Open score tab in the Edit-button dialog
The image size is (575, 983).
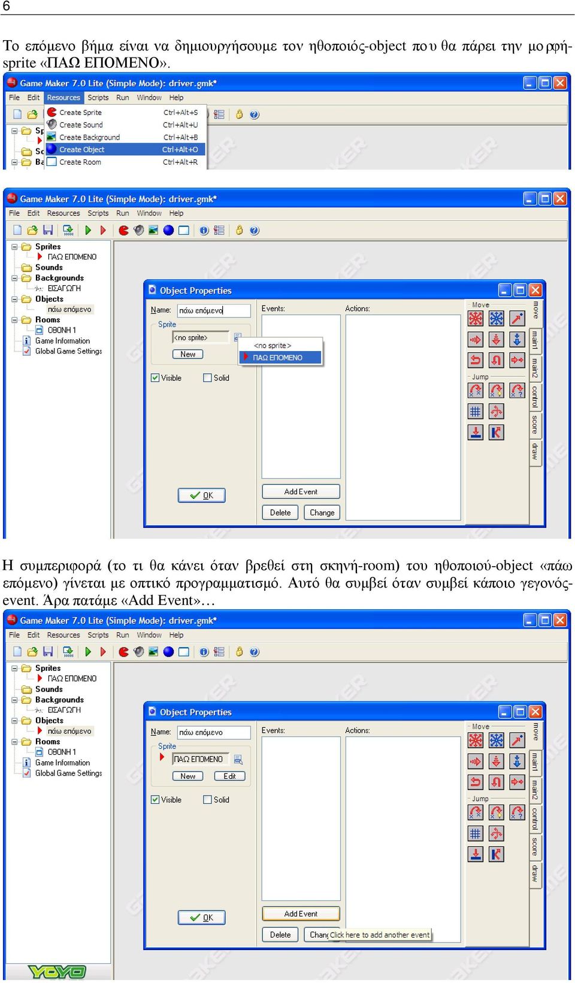click(x=535, y=846)
